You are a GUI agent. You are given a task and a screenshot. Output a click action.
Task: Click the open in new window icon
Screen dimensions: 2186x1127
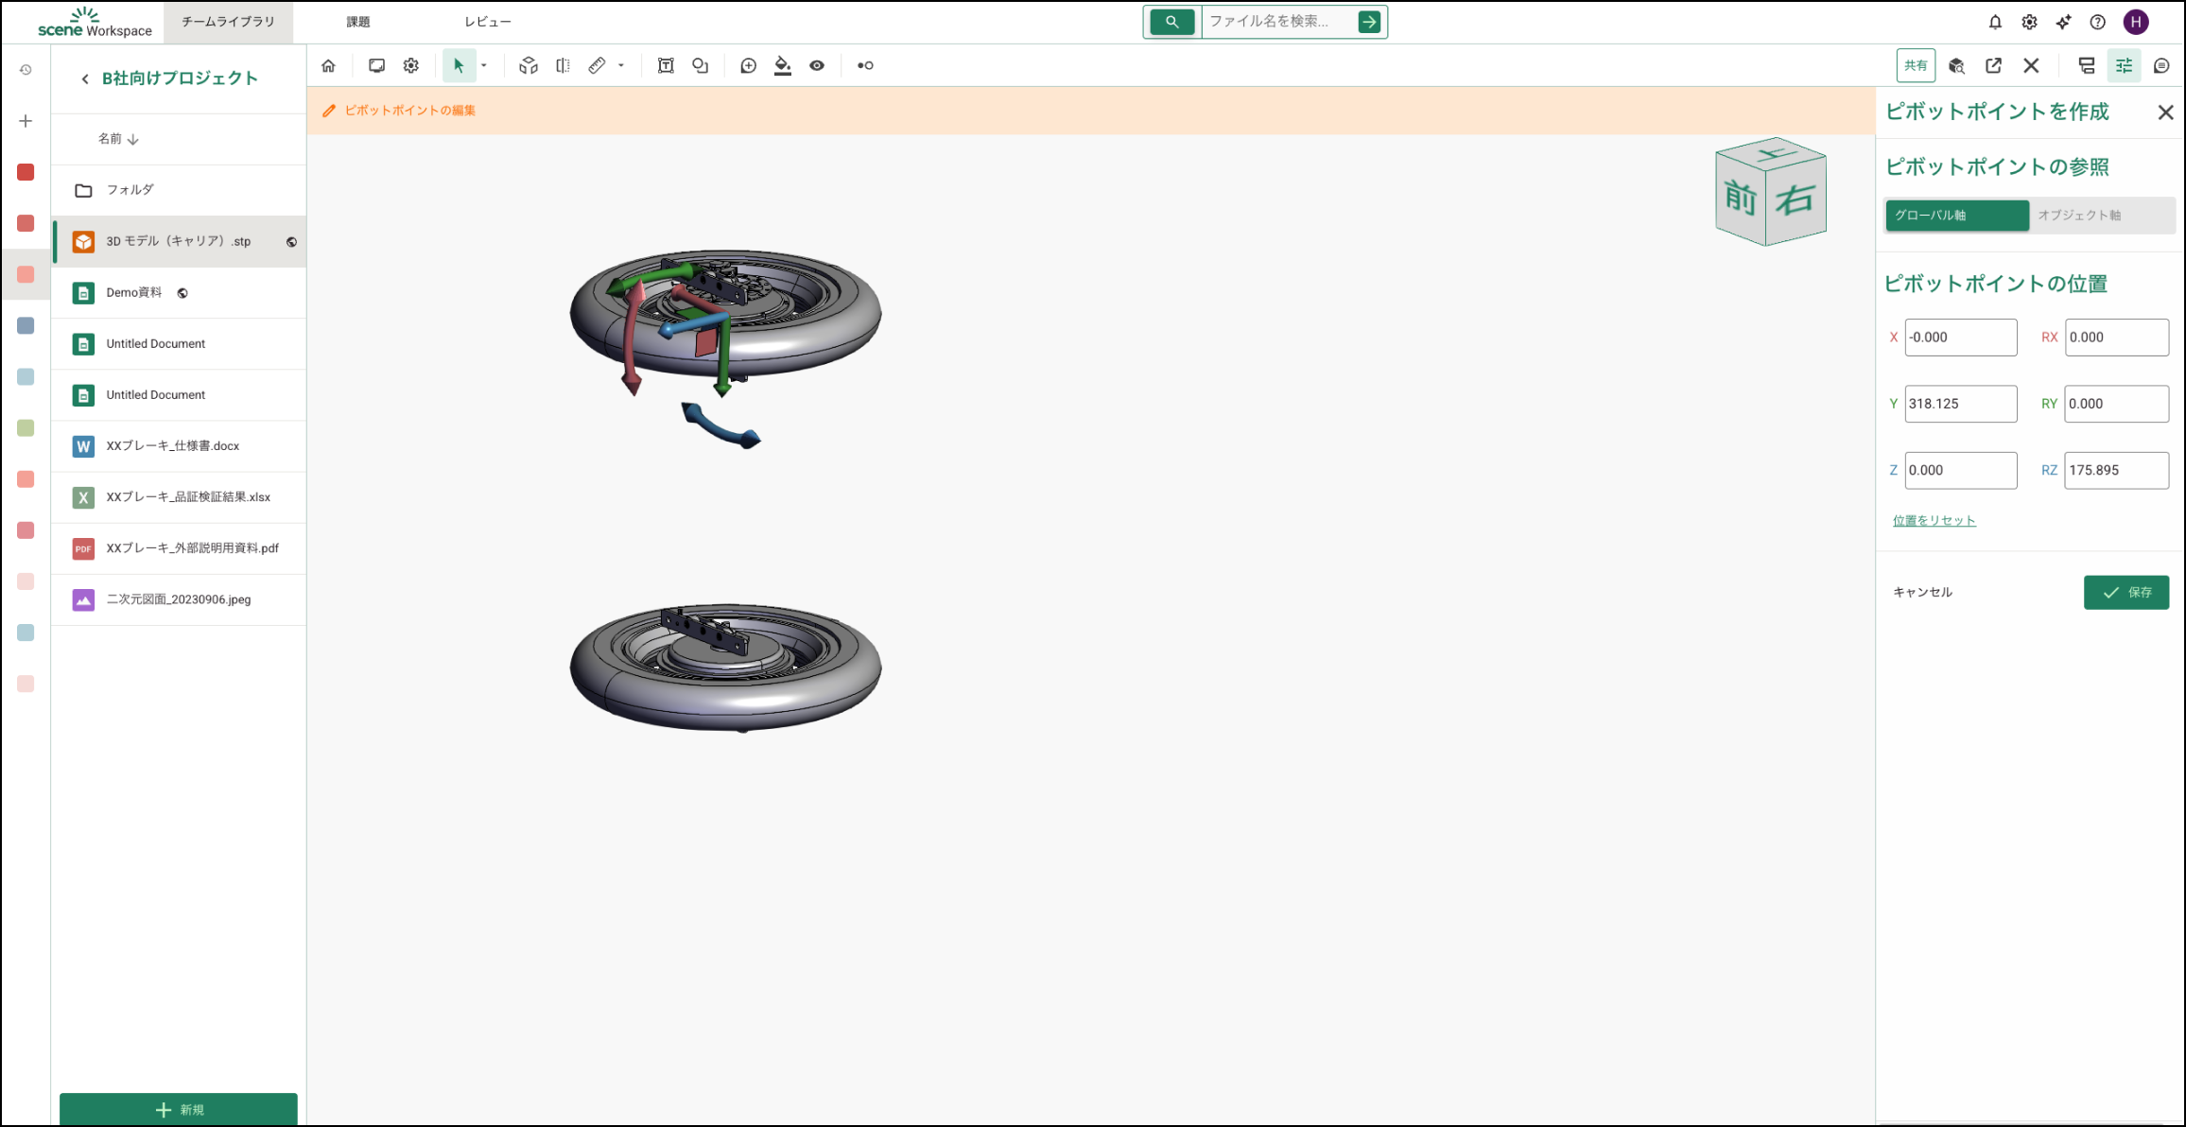click(1993, 65)
